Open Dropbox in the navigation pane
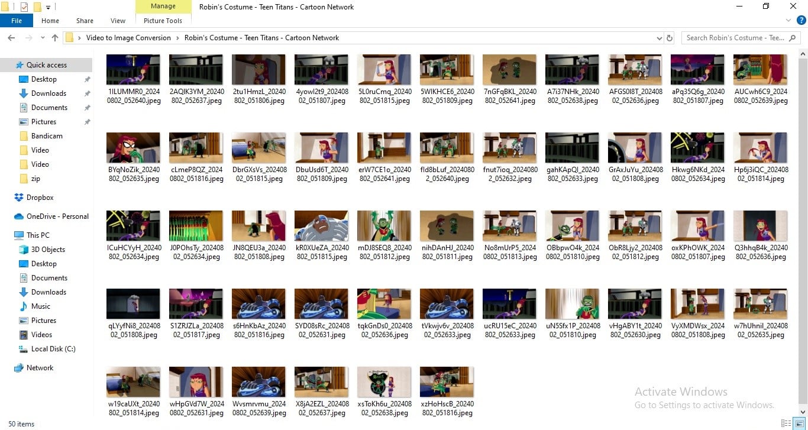The image size is (808, 430). [40, 198]
